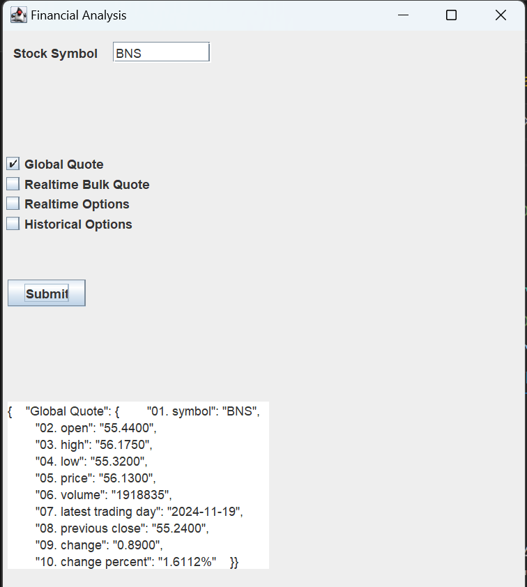
Task: Enable the Realtime Bulk Quote checkbox
Action: (13, 184)
